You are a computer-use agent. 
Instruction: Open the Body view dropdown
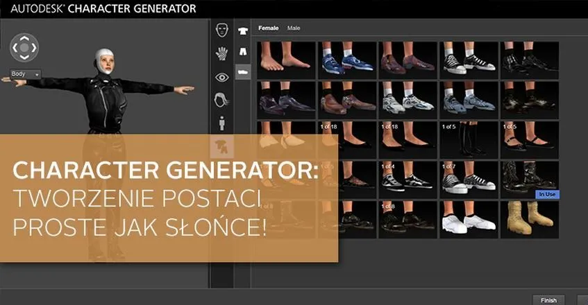pos(25,74)
